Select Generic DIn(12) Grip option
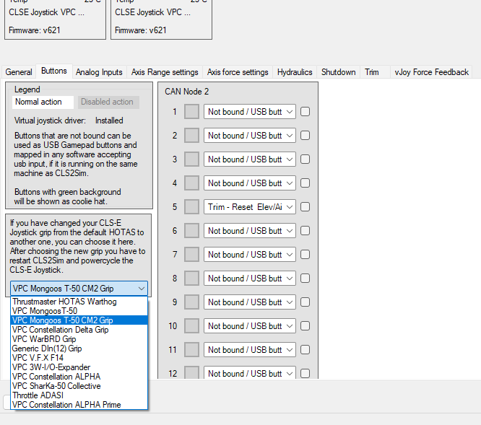The height and width of the screenshot is (425, 481). [x=79, y=349]
